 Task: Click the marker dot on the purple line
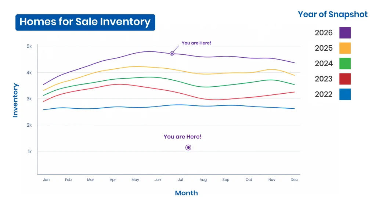pyautogui.click(x=172, y=54)
